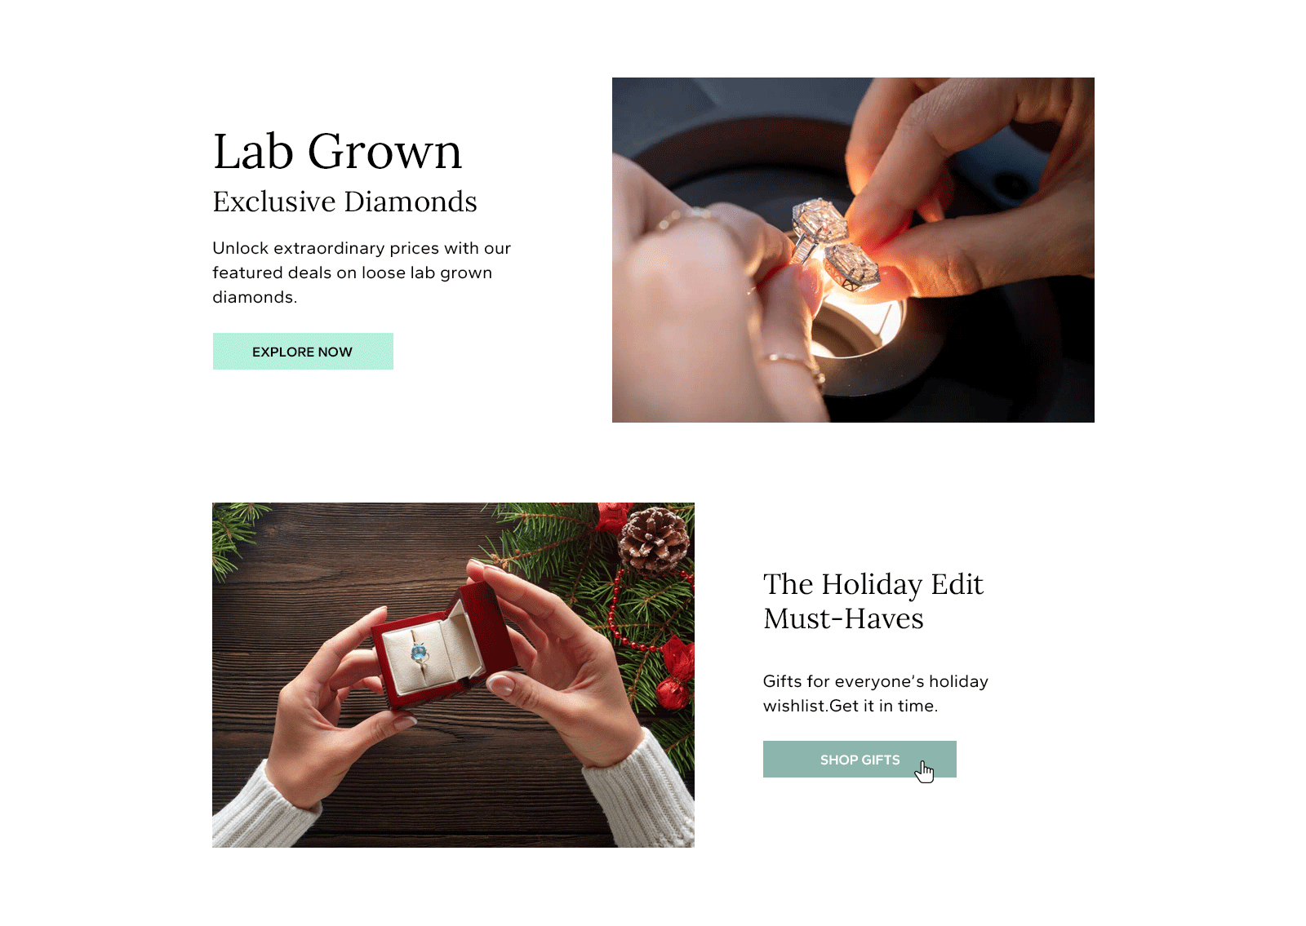Image resolution: width=1306 pixels, height=926 pixels.
Task: Click the word Must-Haves in the heading
Action: click(x=843, y=619)
